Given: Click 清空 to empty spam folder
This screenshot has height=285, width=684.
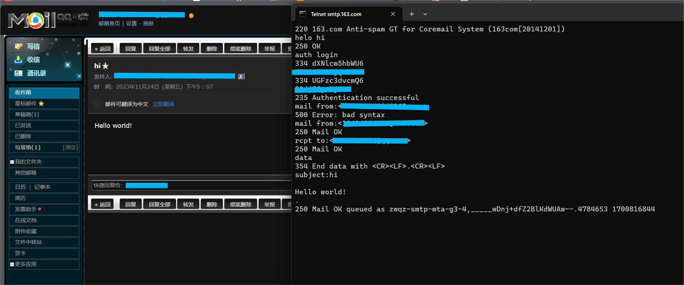Looking at the screenshot, I should (70, 147).
